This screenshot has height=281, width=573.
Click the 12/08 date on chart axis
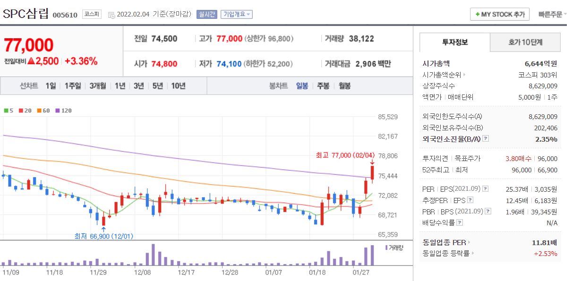click(x=142, y=272)
